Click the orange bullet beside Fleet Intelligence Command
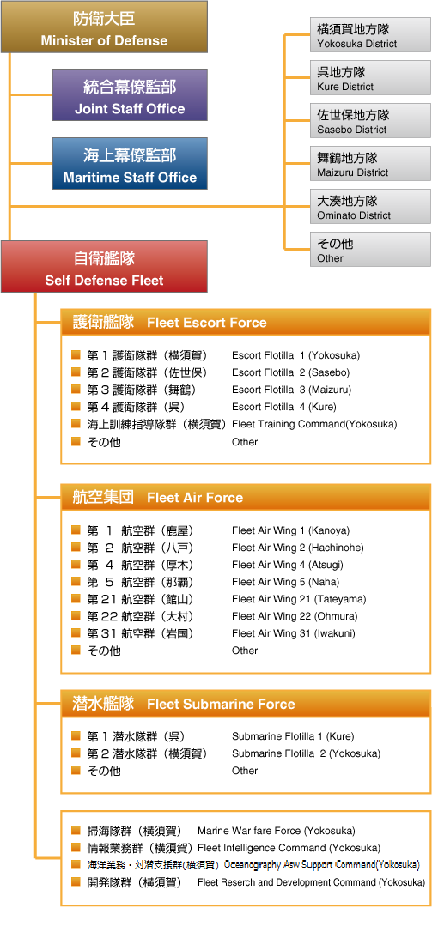Viewport: 432px width, 938px height. [x=76, y=848]
